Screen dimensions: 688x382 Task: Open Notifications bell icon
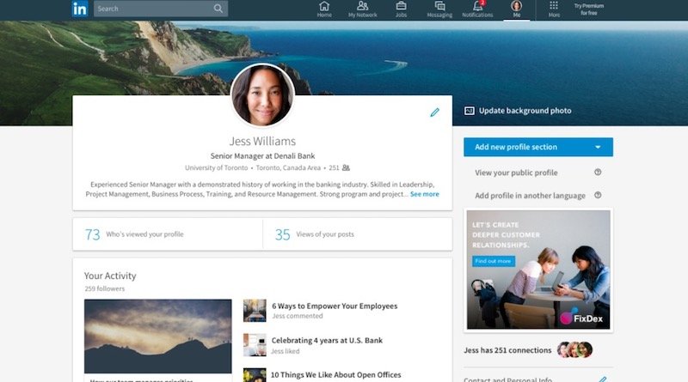tap(477, 6)
